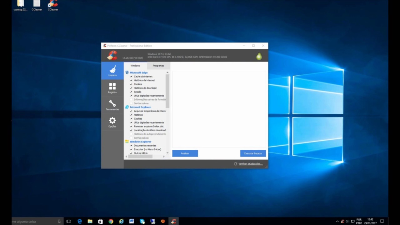Click the list's scroll left arrow

click(x=127, y=156)
